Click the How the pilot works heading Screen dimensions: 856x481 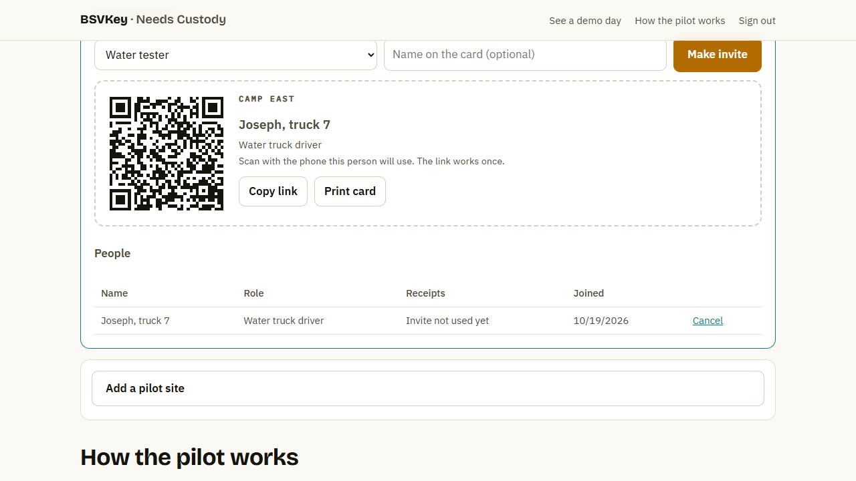[x=189, y=458]
